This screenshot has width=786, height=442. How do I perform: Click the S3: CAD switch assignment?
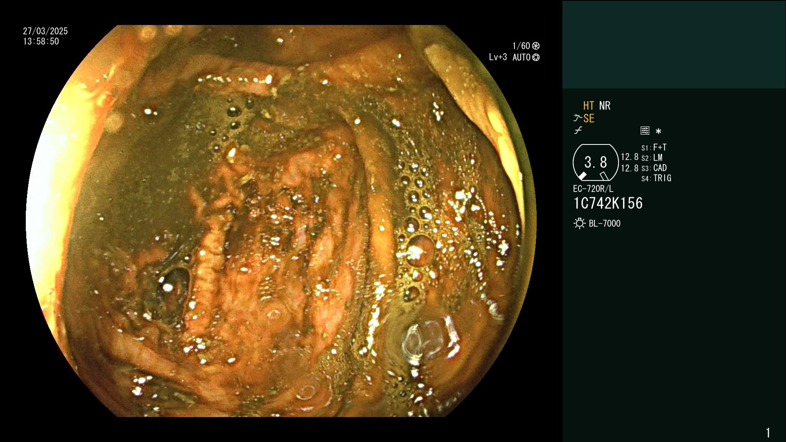coord(654,168)
